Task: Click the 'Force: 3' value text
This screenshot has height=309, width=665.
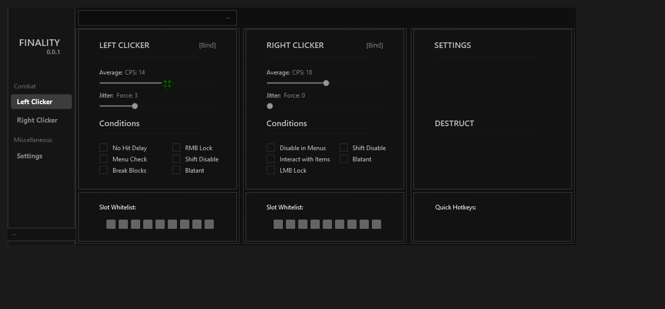Action: (127, 96)
